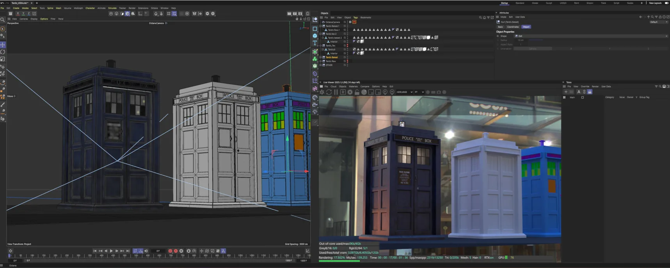Collapse the Tardis Baked.1 object group

click(321, 26)
